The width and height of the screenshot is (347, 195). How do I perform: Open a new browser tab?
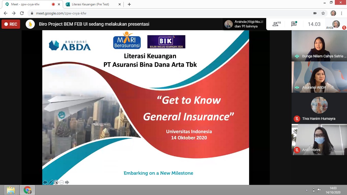click(129, 4)
